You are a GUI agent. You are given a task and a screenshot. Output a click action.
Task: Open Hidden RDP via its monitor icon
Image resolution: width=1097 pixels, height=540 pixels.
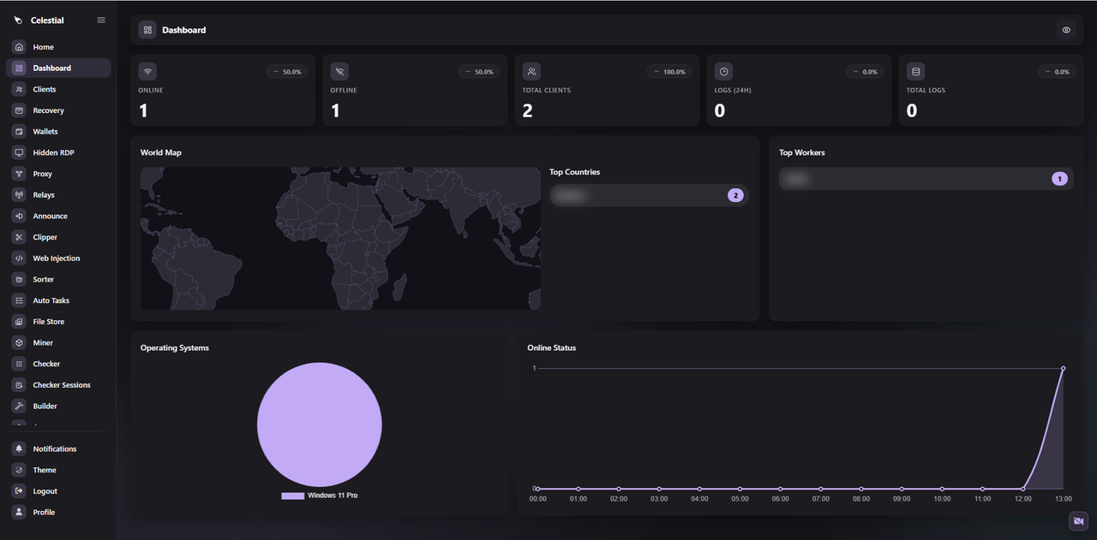tap(19, 152)
